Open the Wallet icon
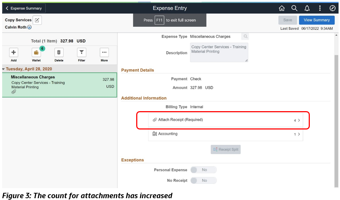This screenshot has height=200, width=340. pyautogui.click(x=36, y=53)
